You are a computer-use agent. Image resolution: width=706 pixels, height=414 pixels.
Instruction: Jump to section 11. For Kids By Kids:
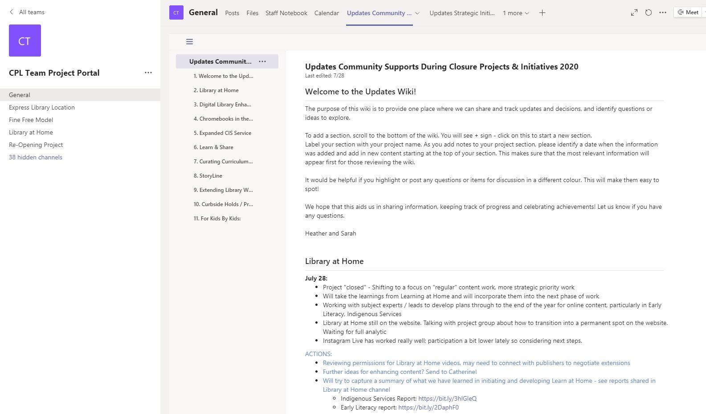[x=217, y=219]
